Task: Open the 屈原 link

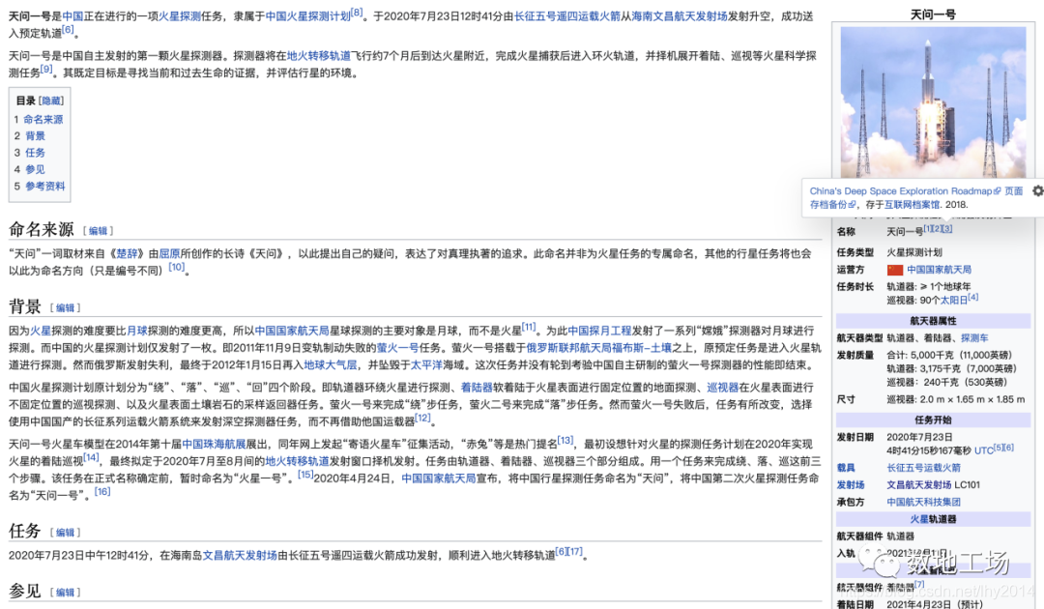Action: [170, 253]
